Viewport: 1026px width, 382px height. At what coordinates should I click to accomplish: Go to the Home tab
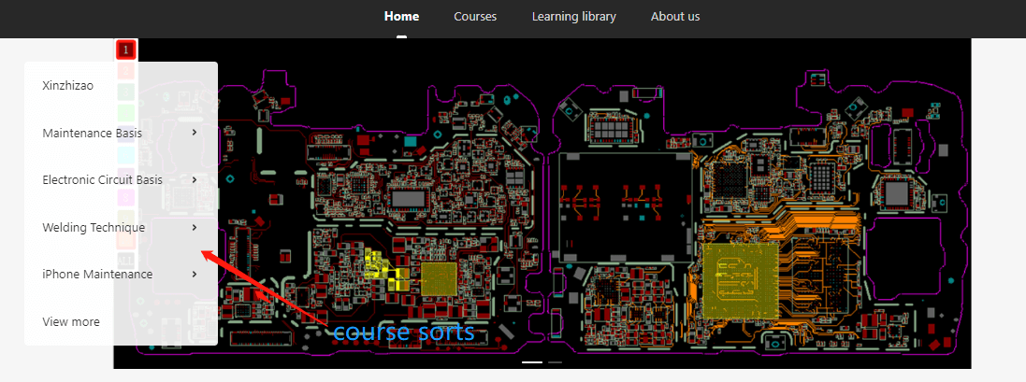[x=401, y=17]
